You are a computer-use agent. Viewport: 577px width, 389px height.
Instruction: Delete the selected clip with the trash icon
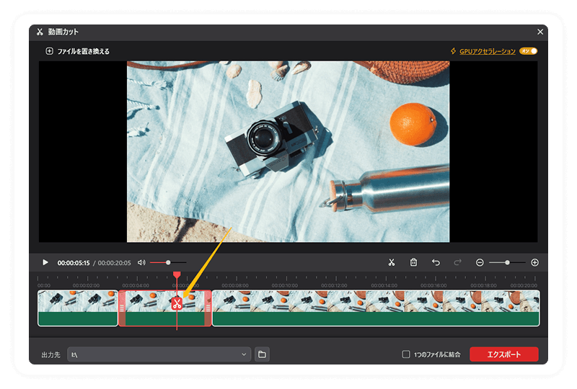click(x=413, y=262)
